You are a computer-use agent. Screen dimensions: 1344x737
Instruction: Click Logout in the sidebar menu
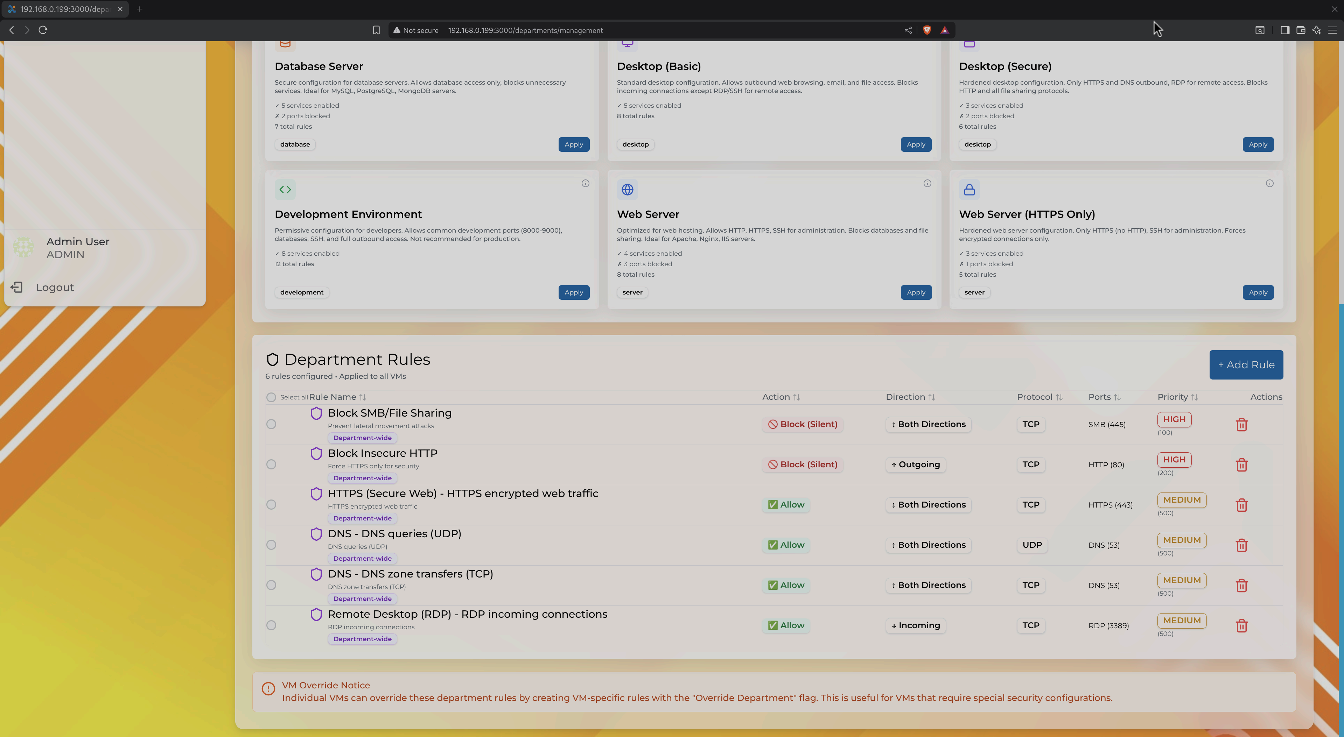tap(54, 288)
